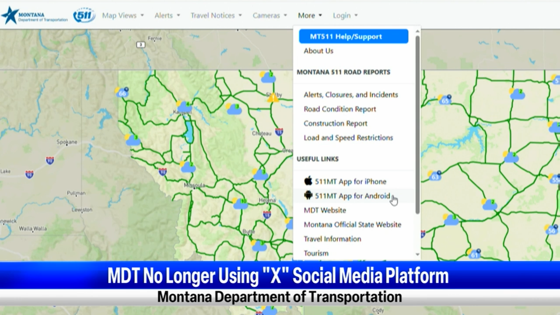Image resolution: width=560 pixels, height=315 pixels.
Task: Expand the Cameras menu
Action: (269, 15)
